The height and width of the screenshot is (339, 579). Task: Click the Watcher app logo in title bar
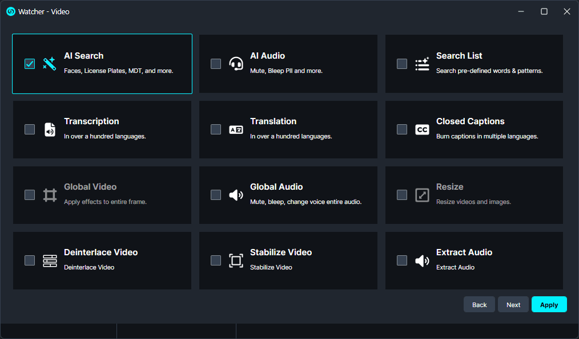[10, 11]
